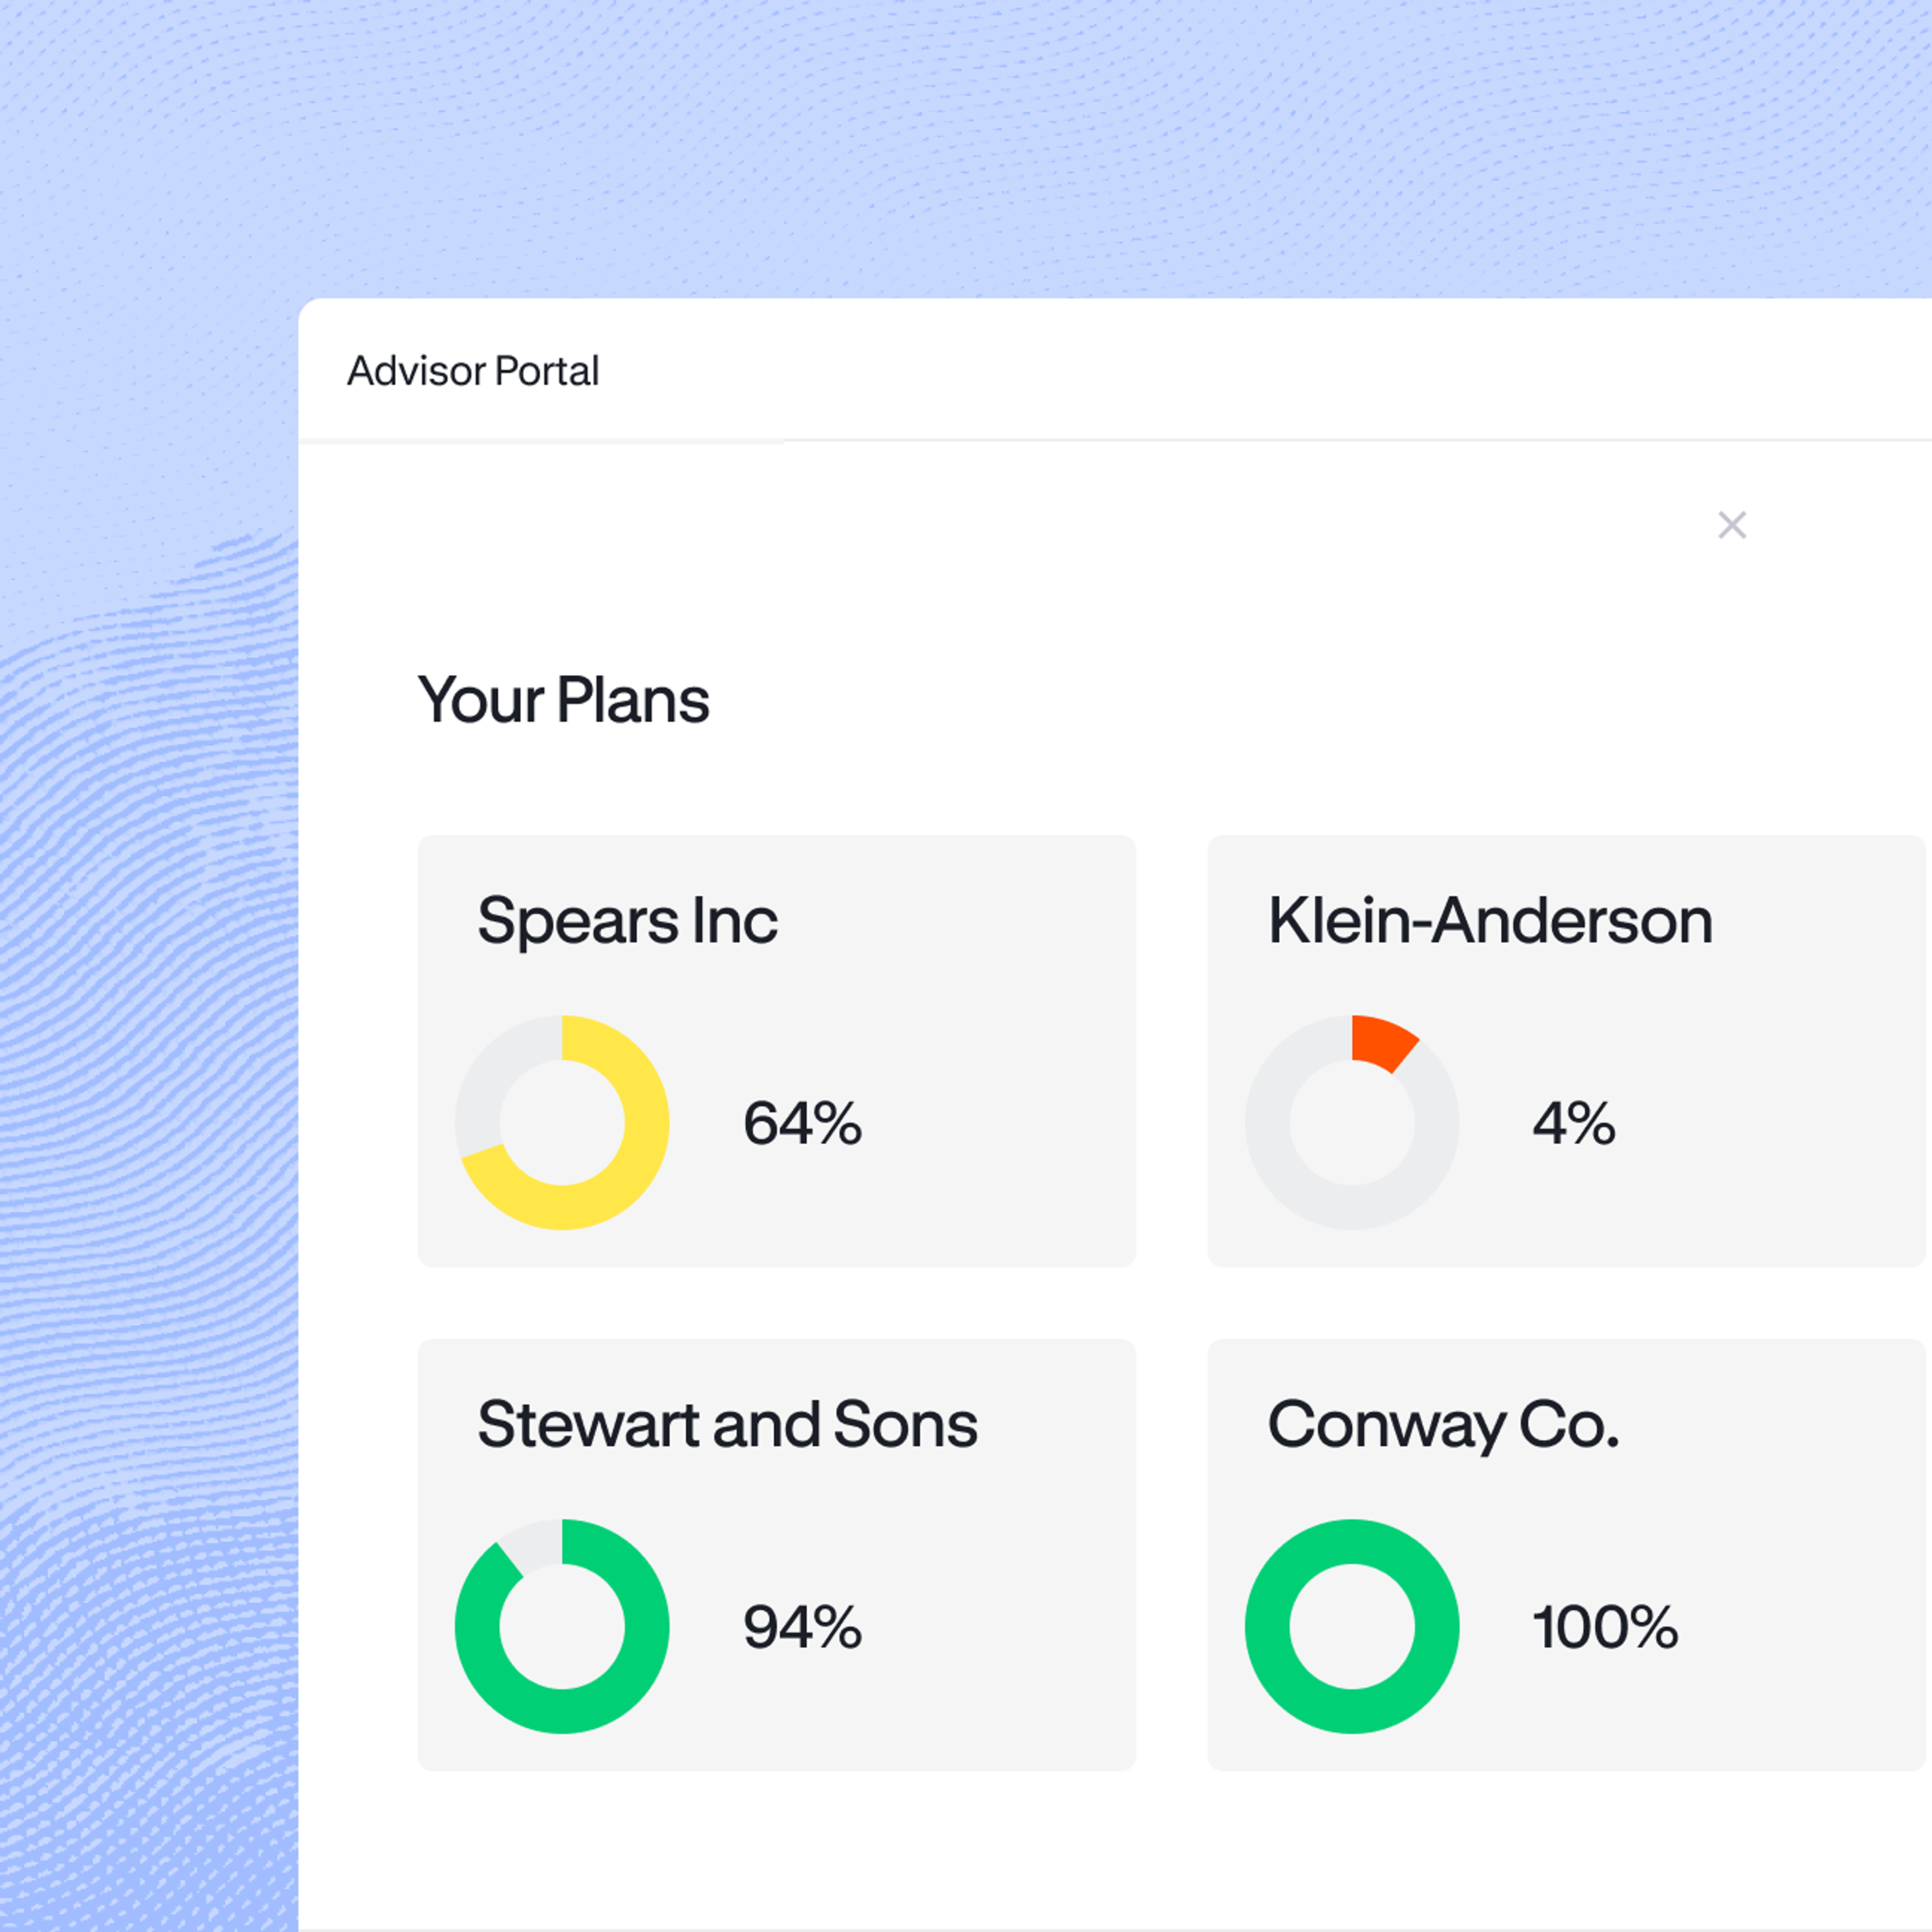The width and height of the screenshot is (1932, 1932).
Task: Click the Advisor Portal title
Action: click(473, 371)
